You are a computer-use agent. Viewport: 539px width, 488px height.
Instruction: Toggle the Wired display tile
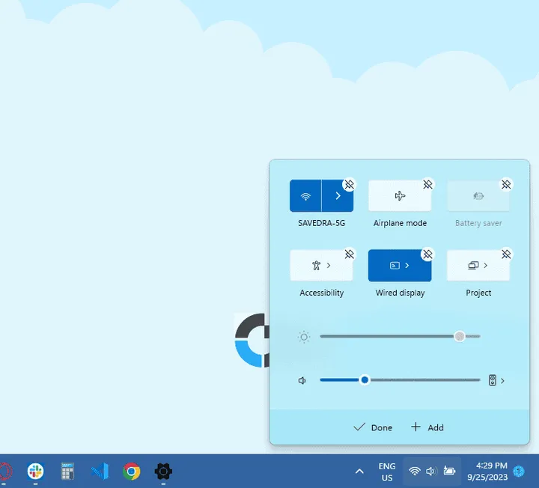pyautogui.click(x=400, y=266)
